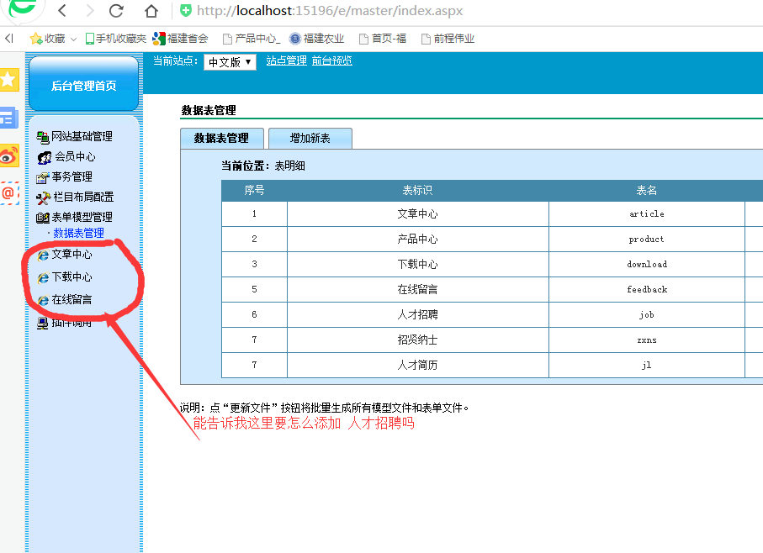Screen dimensions: 763x553
Task: Expand 事务管理 menu section
Action: point(72,176)
